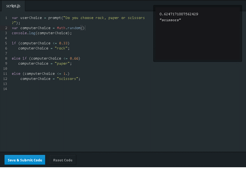Click the "scissors" result in the console panel
Screen dimensions: 246x183
[170, 20]
